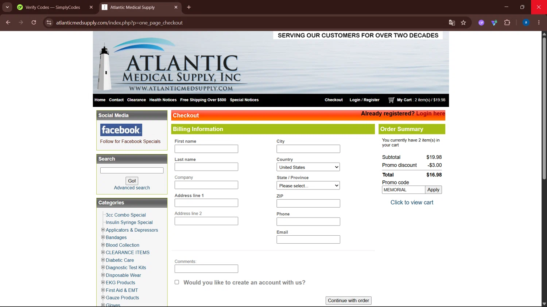The image size is (547, 307).
Task: Open the Health Notices menu item
Action: [x=163, y=100]
